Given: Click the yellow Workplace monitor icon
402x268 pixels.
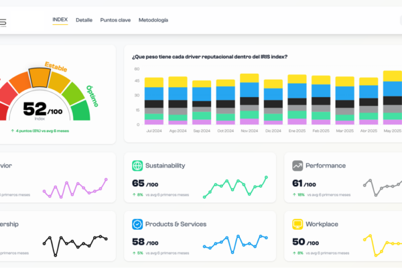Looking at the screenshot, I should coord(299,224).
